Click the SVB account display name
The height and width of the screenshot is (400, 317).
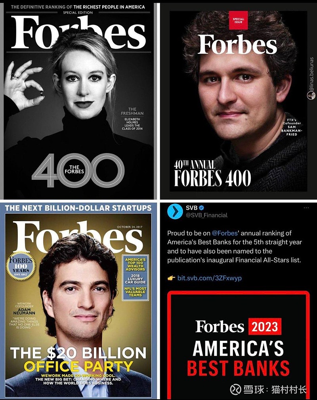tap(191, 208)
